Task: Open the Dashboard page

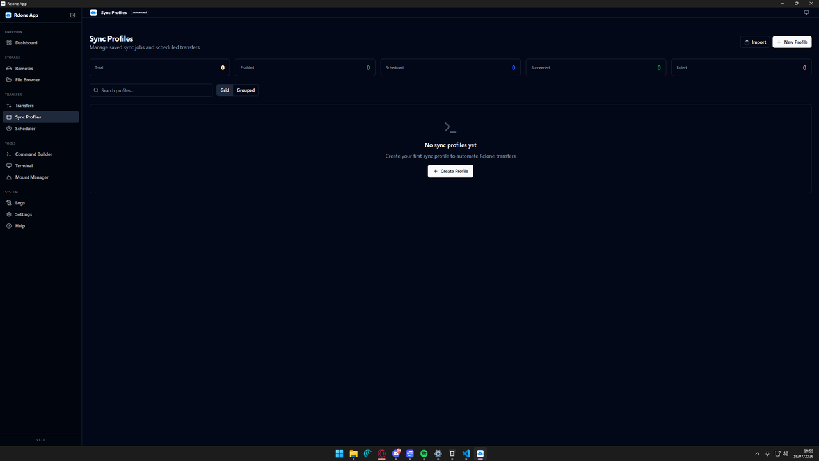Action: [41, 43]
